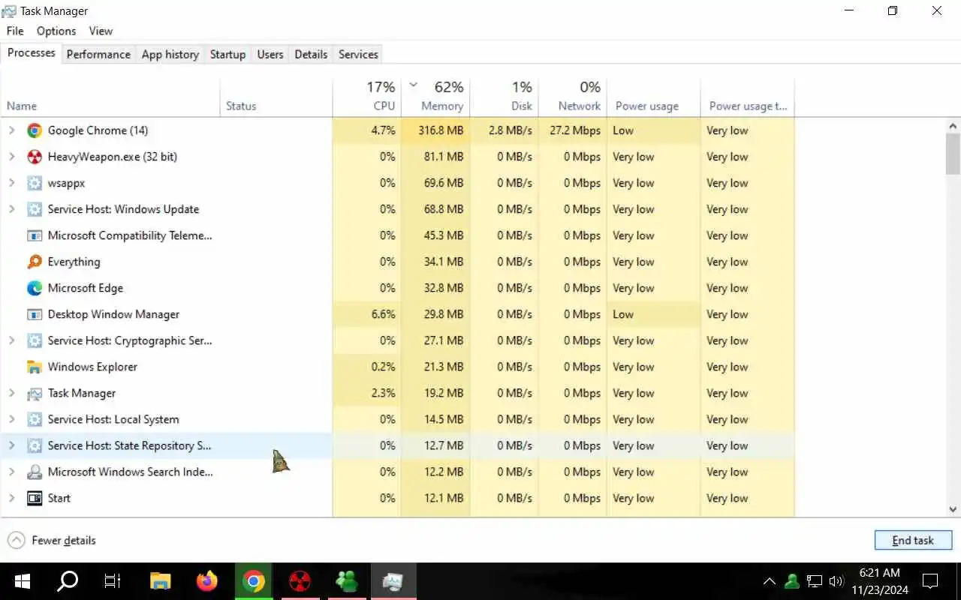
Task: Expand Service Host: Windows Update group
Action: coord(12,209)
